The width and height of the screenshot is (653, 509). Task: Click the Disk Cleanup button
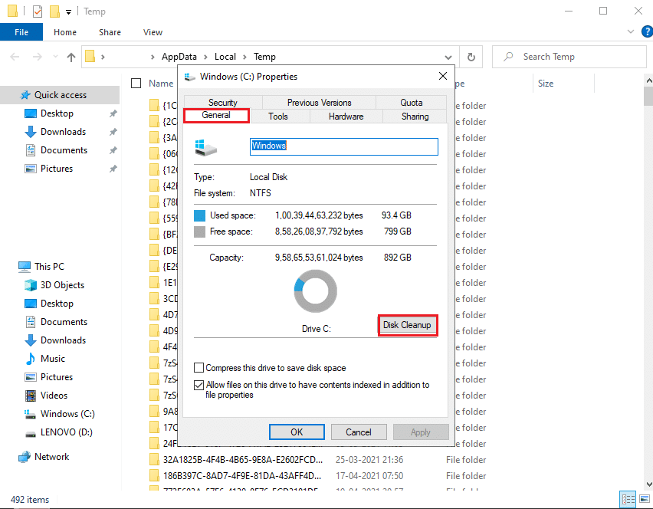coord(408,325)
